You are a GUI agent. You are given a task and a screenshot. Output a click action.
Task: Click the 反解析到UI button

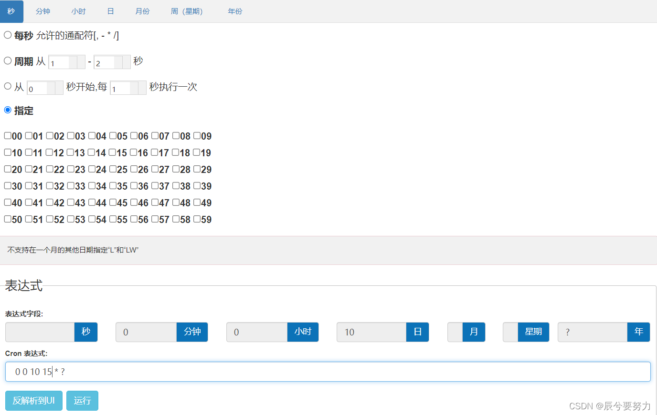coord(33,400)
